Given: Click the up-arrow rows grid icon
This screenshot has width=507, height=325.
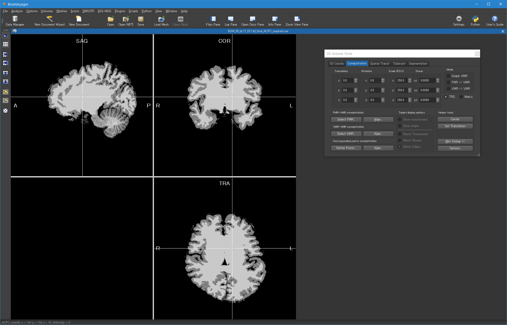Looking at the screenshot, I should (x=5, y=73).
